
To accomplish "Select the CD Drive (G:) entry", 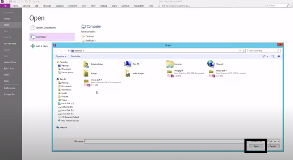I will coord(68,117).
